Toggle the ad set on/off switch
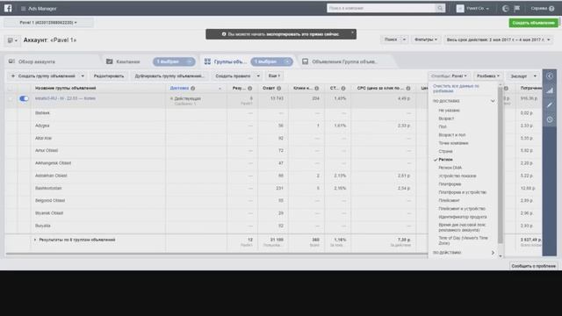The image size is (562, 316). click(24, 98)
